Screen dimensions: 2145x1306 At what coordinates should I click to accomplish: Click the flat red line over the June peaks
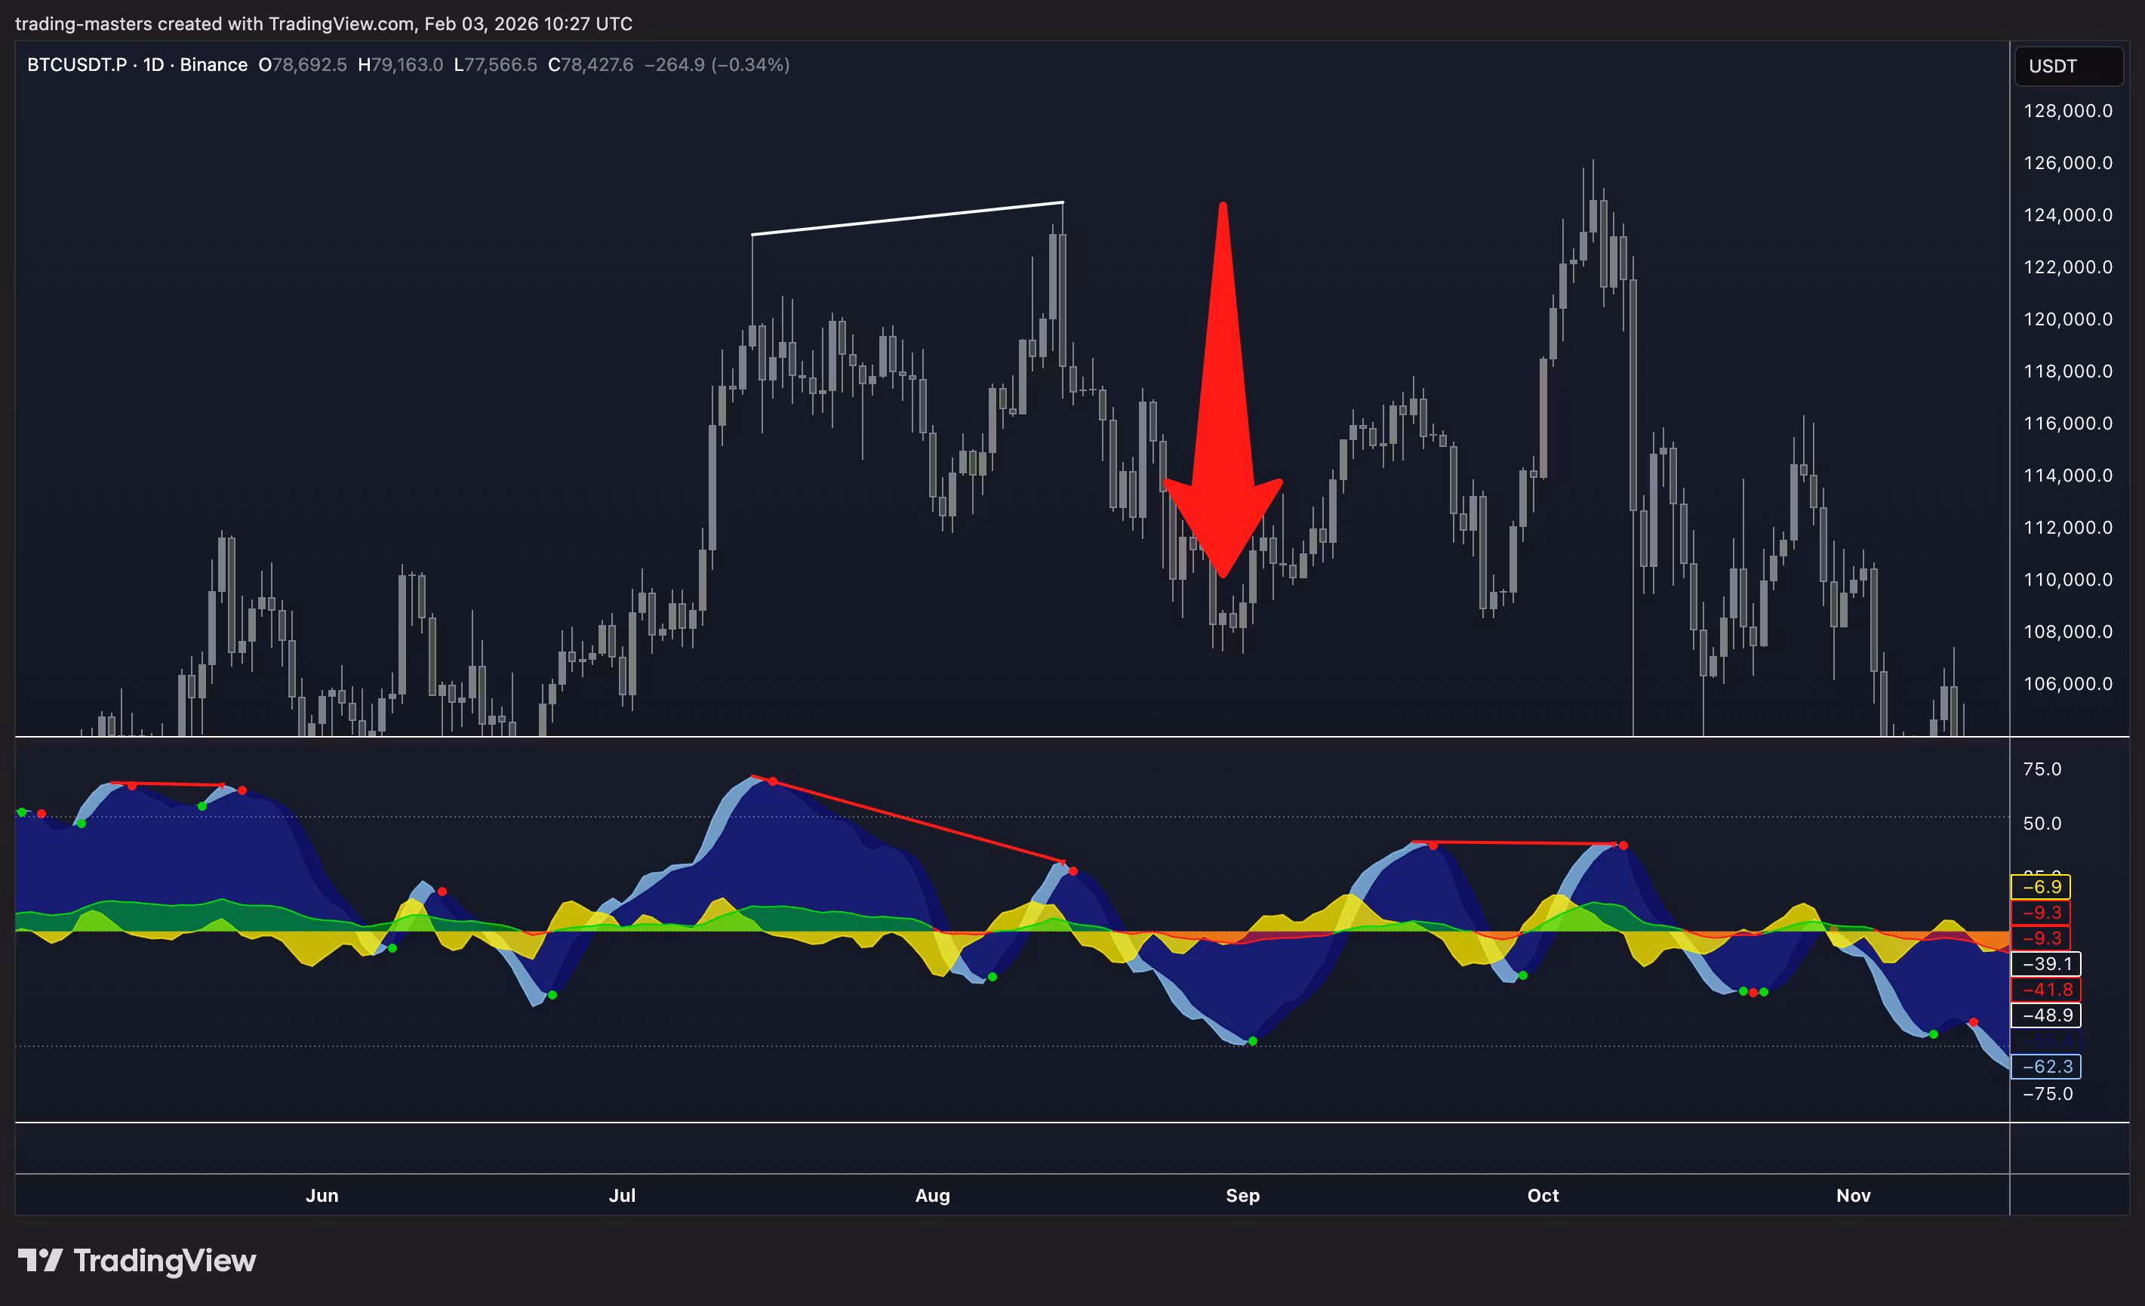click(x=167, y=784)
